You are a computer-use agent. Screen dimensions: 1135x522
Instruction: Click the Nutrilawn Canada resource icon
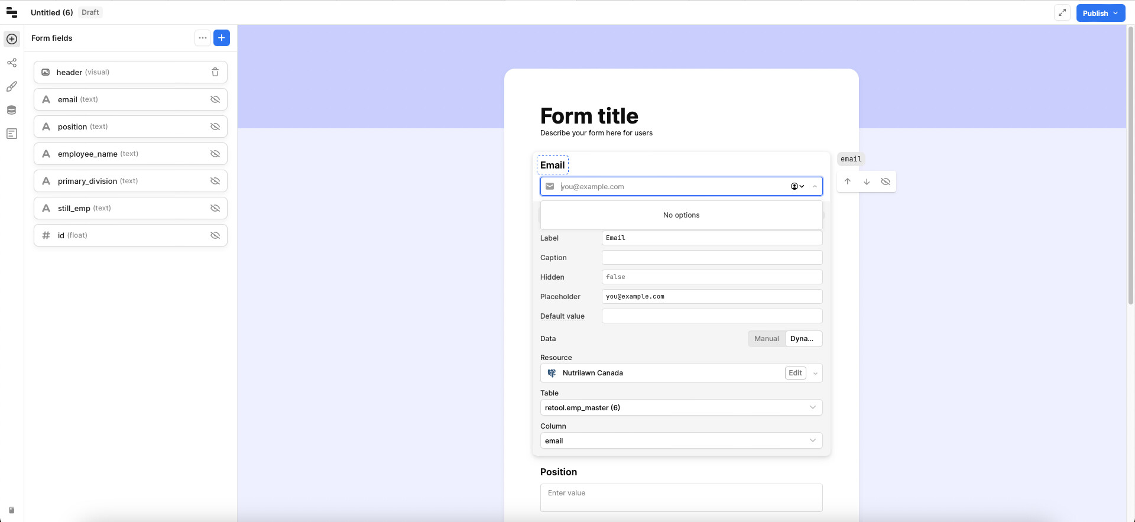[552, 373]
